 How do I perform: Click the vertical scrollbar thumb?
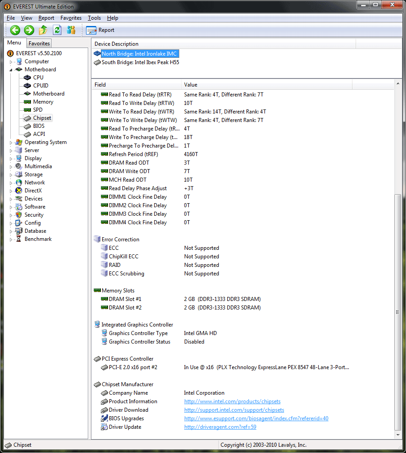point(398,312)
